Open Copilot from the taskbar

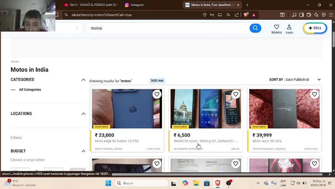pyautogui.click(x=185, y=183)
